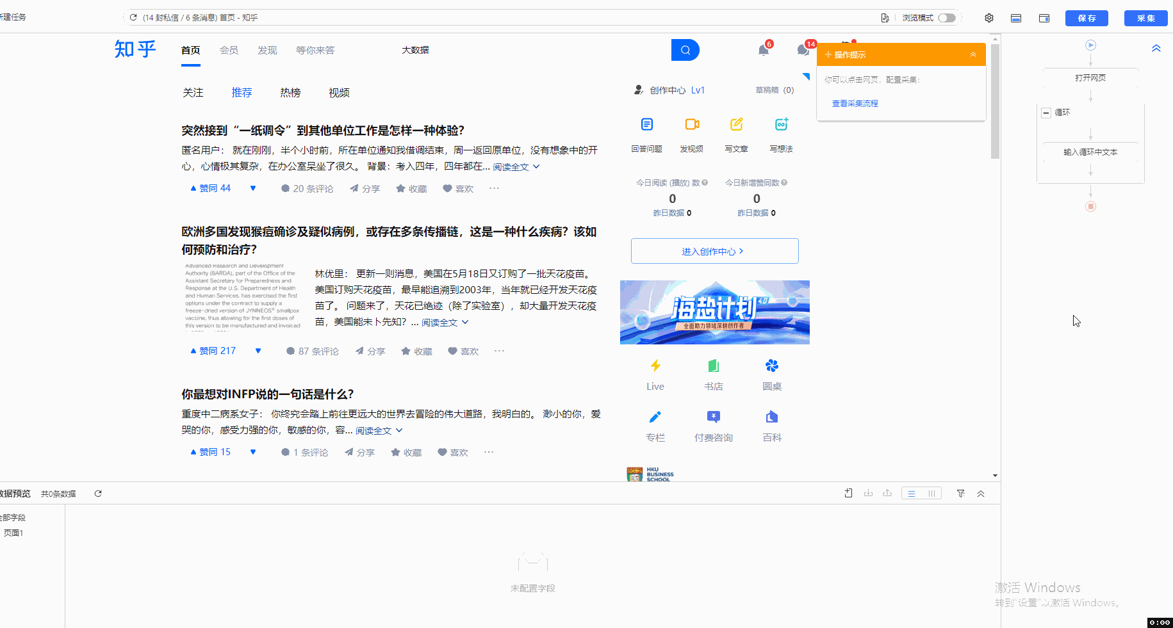Viewport: 1173px width, 628px height.
Task: Open more options after 1 条评论 row
Action: (x=489, y=452)
